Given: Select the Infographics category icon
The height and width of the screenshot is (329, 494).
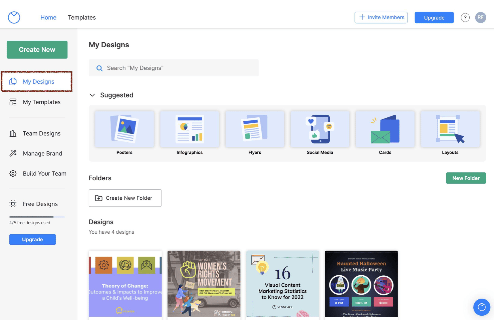Looking at the screenshot, I should [190, 129].
